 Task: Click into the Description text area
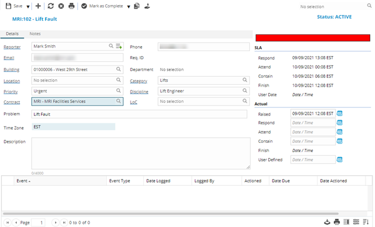coord(141,153)
